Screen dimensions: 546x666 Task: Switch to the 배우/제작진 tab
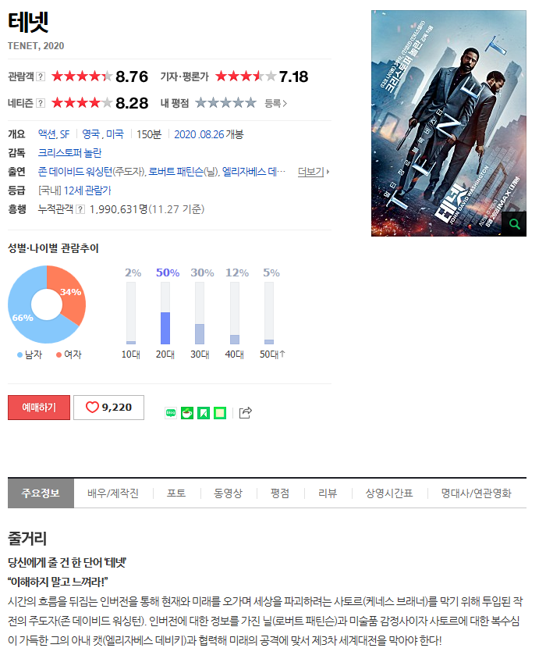click(x=113, y=493)
